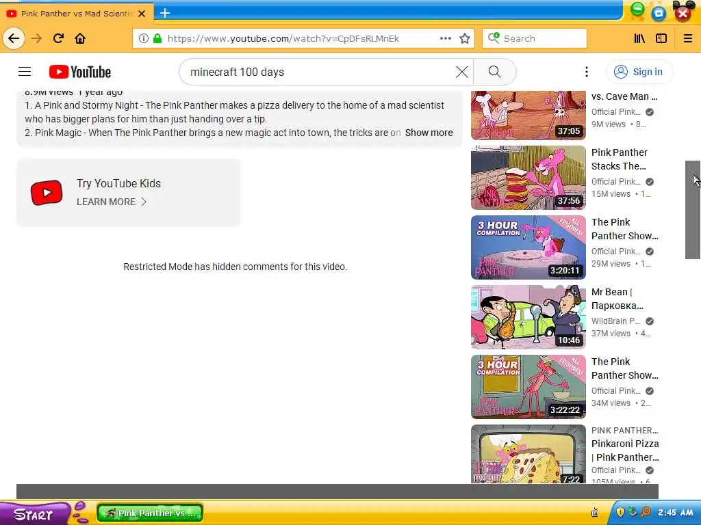Click the green minimize window button
The image size is (701, 525).
click(x=637, y=8)
